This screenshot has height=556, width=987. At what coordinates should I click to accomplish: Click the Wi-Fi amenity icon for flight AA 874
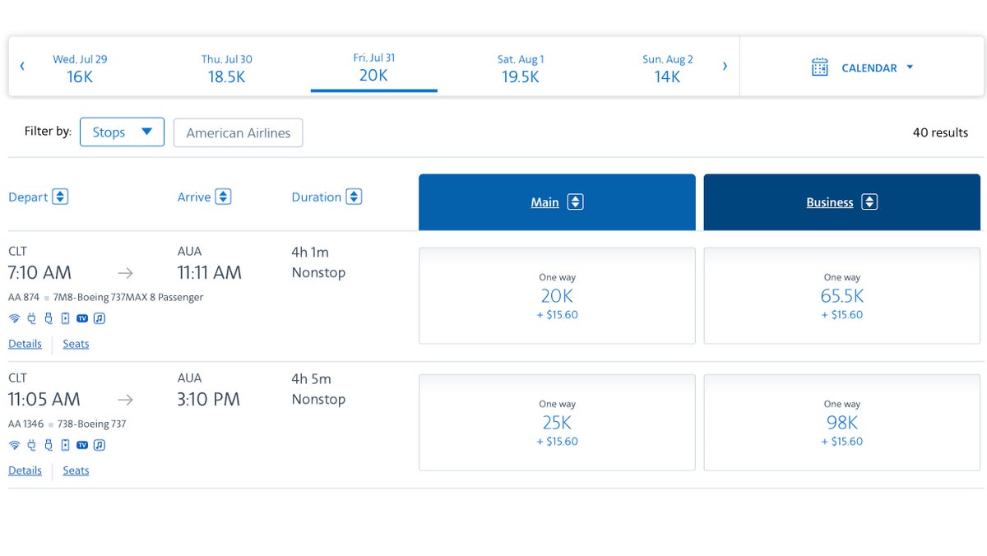click(x=14, y=318)
